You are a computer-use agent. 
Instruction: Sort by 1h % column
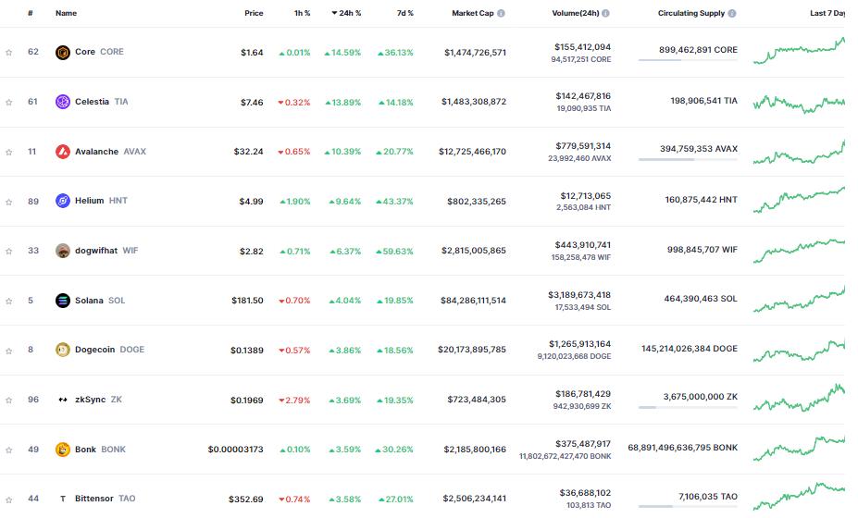click(x=302, y=13)
